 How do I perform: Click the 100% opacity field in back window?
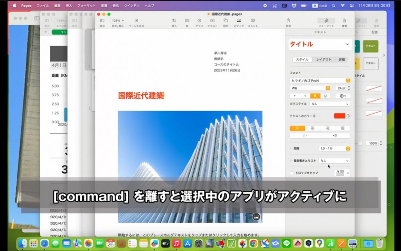pyautogui.click(x=372, y=143)
